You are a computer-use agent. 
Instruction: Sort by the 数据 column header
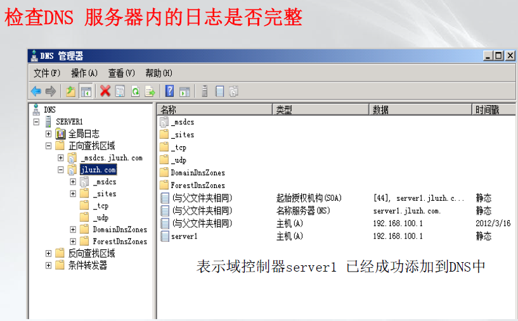point(420,110)
